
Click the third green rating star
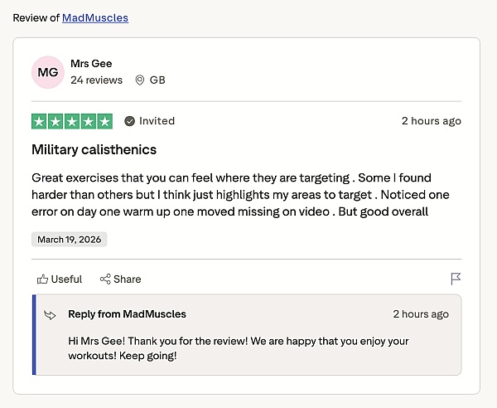72,121
